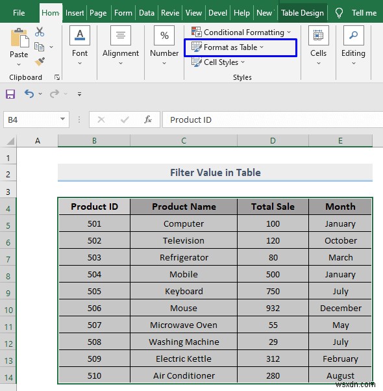The image size is (383, 391).
Task: Open the Name Box dropdown arrow
Action: pyautogui.click(x=62, y=120)
